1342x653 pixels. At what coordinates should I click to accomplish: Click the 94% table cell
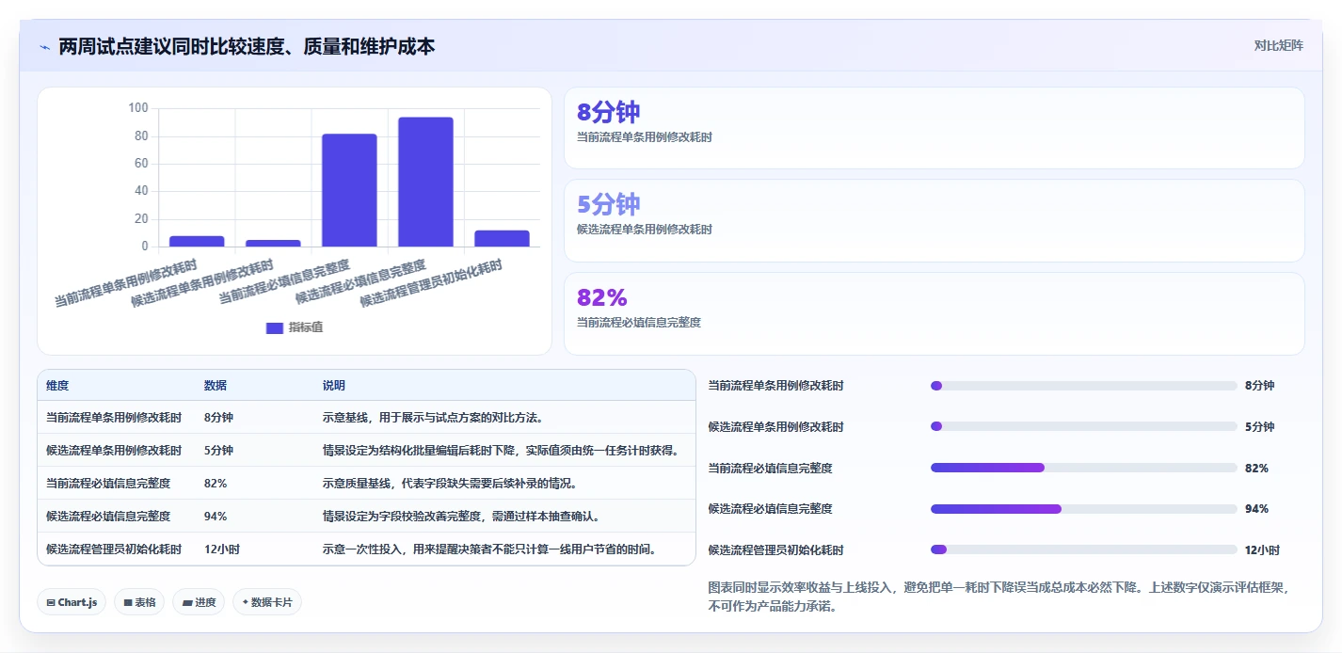click(216, 516)
